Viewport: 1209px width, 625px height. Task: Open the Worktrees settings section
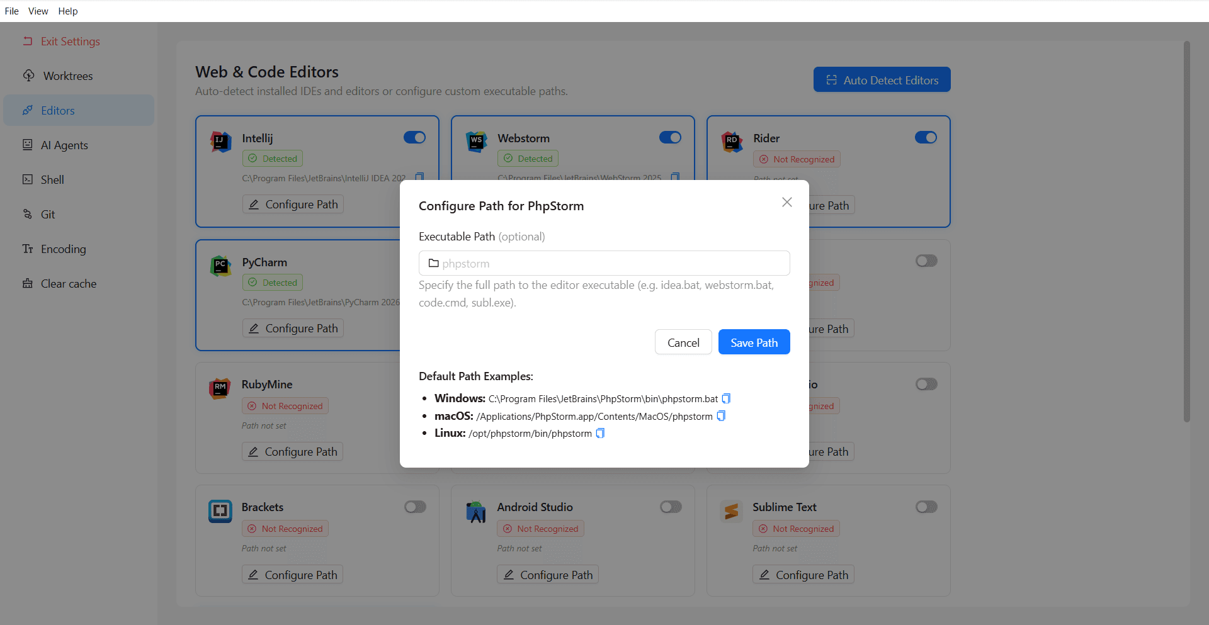[x=79, y=76]
